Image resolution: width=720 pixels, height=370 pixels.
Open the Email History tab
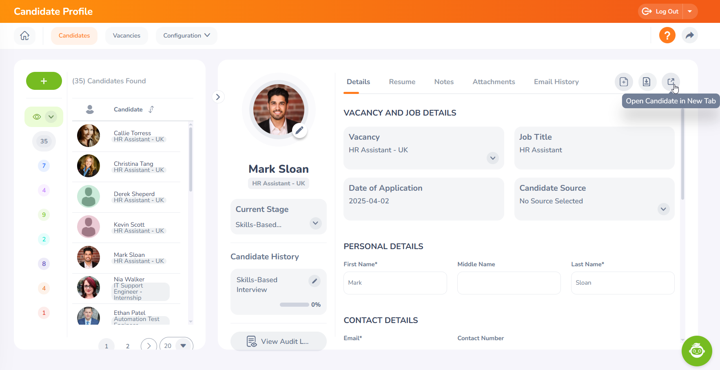tap(556, 82)
